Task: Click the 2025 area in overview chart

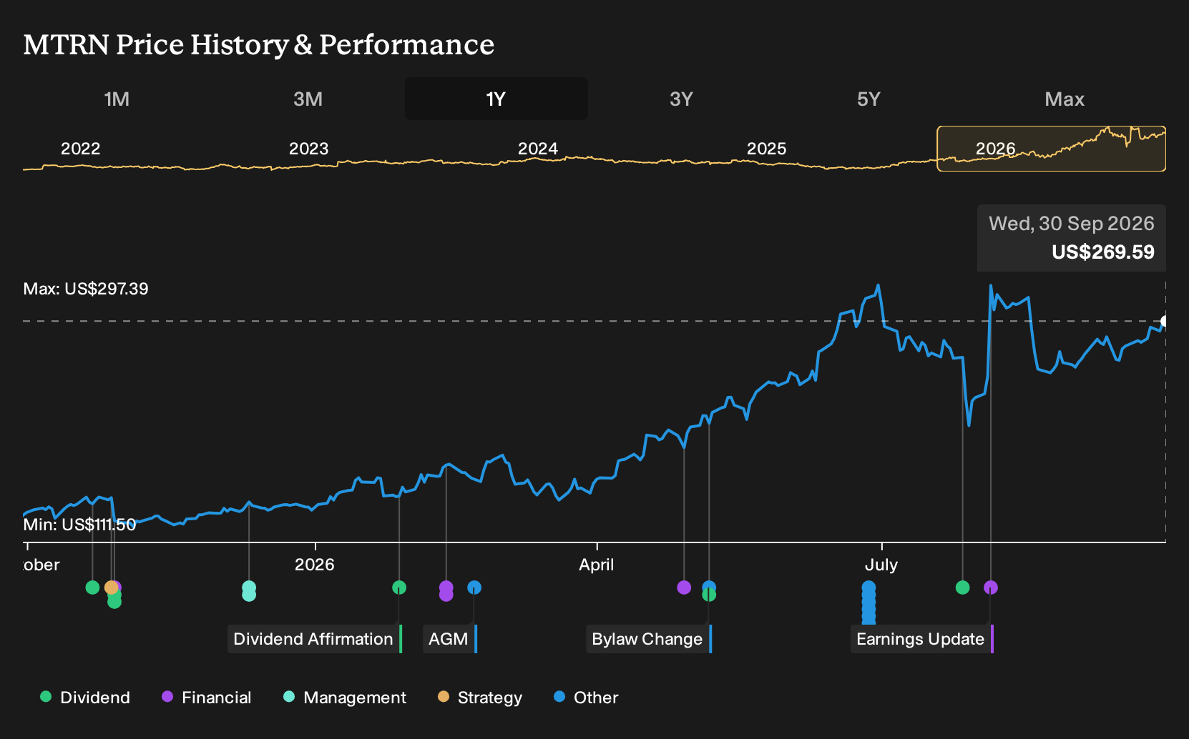Action: point(767,149)
